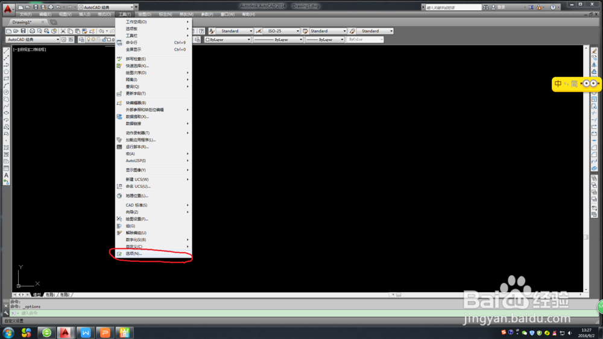
Task: Click the command line input field
Action: click(304, 313)
